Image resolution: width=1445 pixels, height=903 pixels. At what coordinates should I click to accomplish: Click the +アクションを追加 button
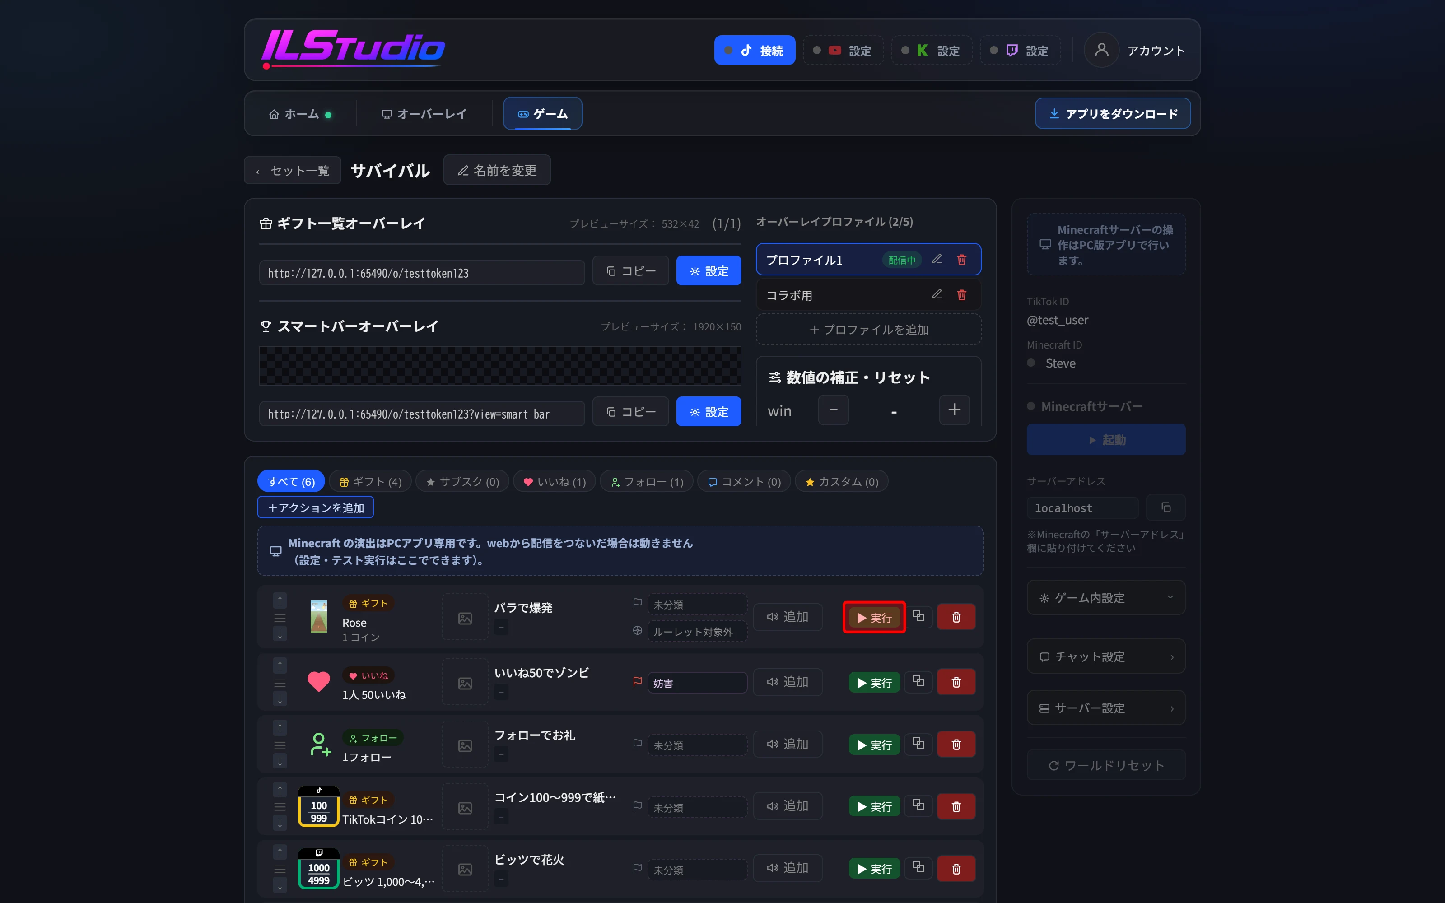point(315,507)
